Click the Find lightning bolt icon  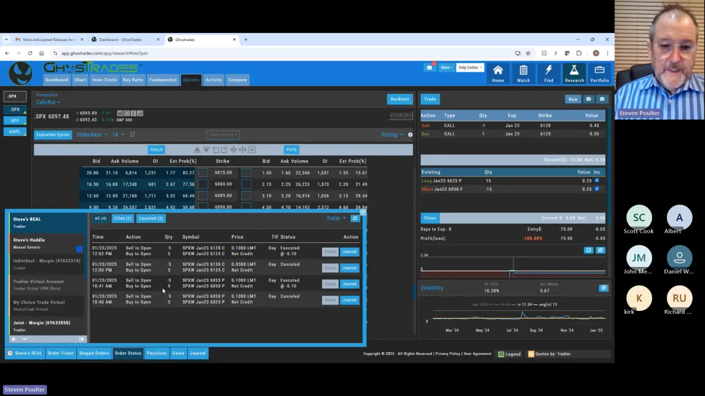[549, 74]
